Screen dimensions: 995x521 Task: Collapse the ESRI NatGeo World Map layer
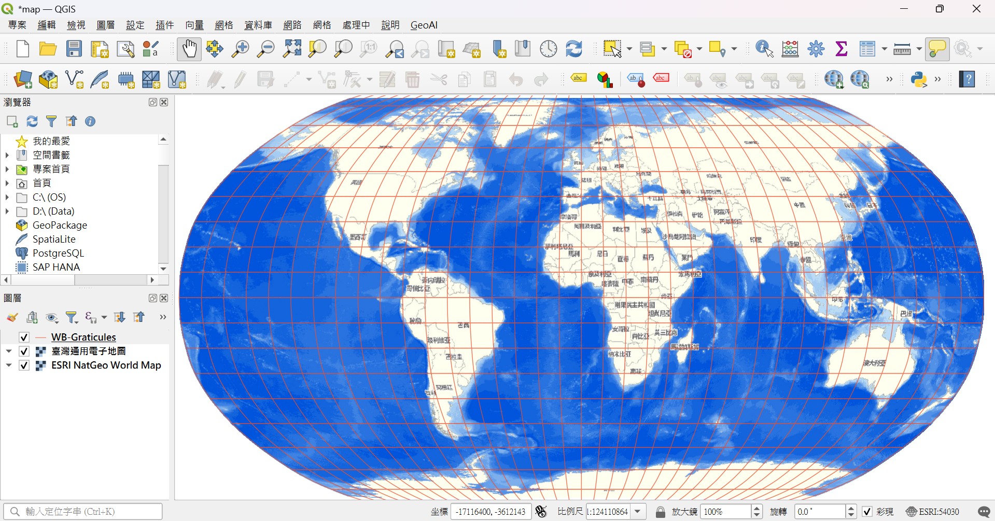(x=9, y=365)
